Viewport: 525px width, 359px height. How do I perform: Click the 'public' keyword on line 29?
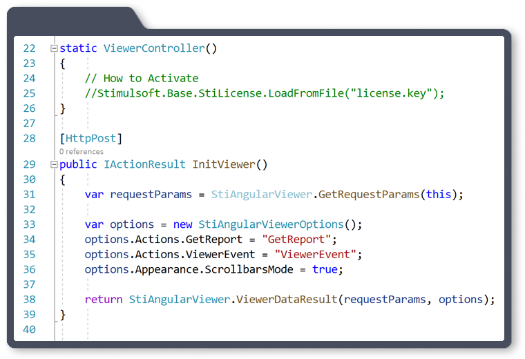point(78,164)
